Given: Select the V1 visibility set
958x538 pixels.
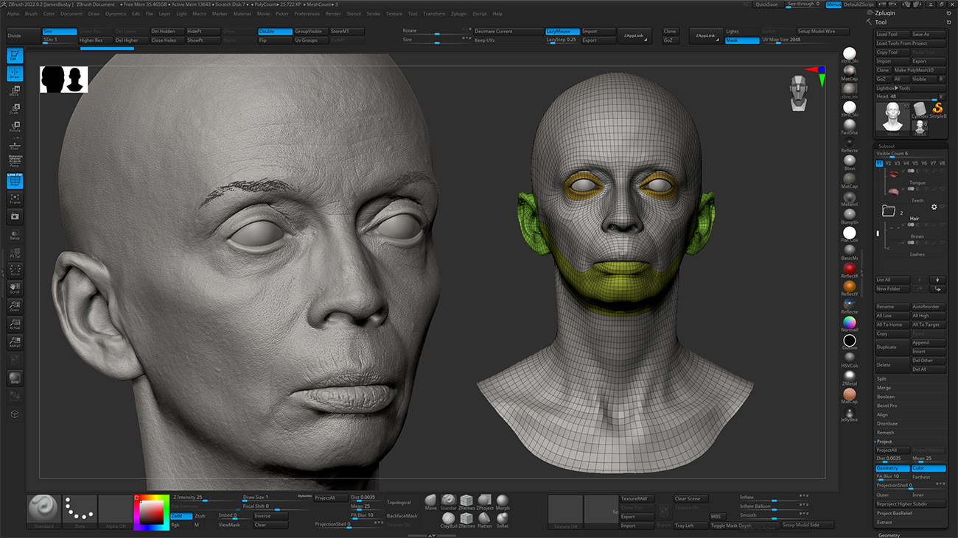Looking at the screenshot, I should point(879,163).
